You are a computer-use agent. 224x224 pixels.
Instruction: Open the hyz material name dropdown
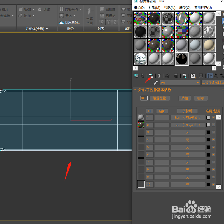(x=198, y=83)
